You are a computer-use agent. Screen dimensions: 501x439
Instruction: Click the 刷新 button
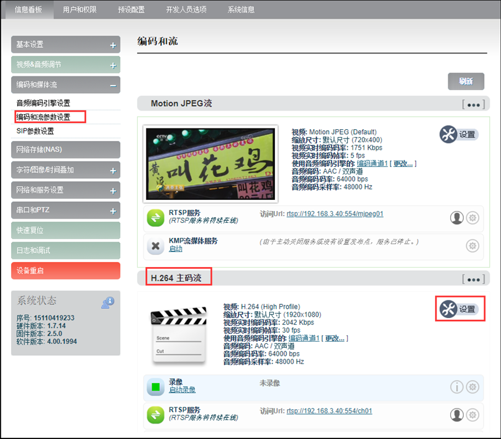[466, 81]
